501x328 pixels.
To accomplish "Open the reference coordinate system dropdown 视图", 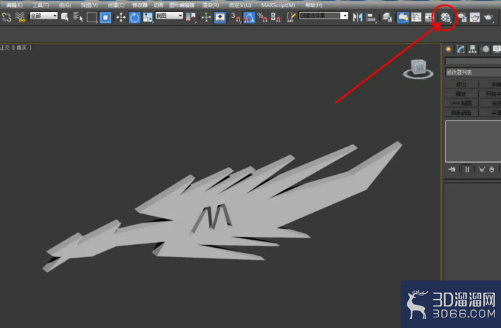I will pyautogui.click(x=169, y=15).
